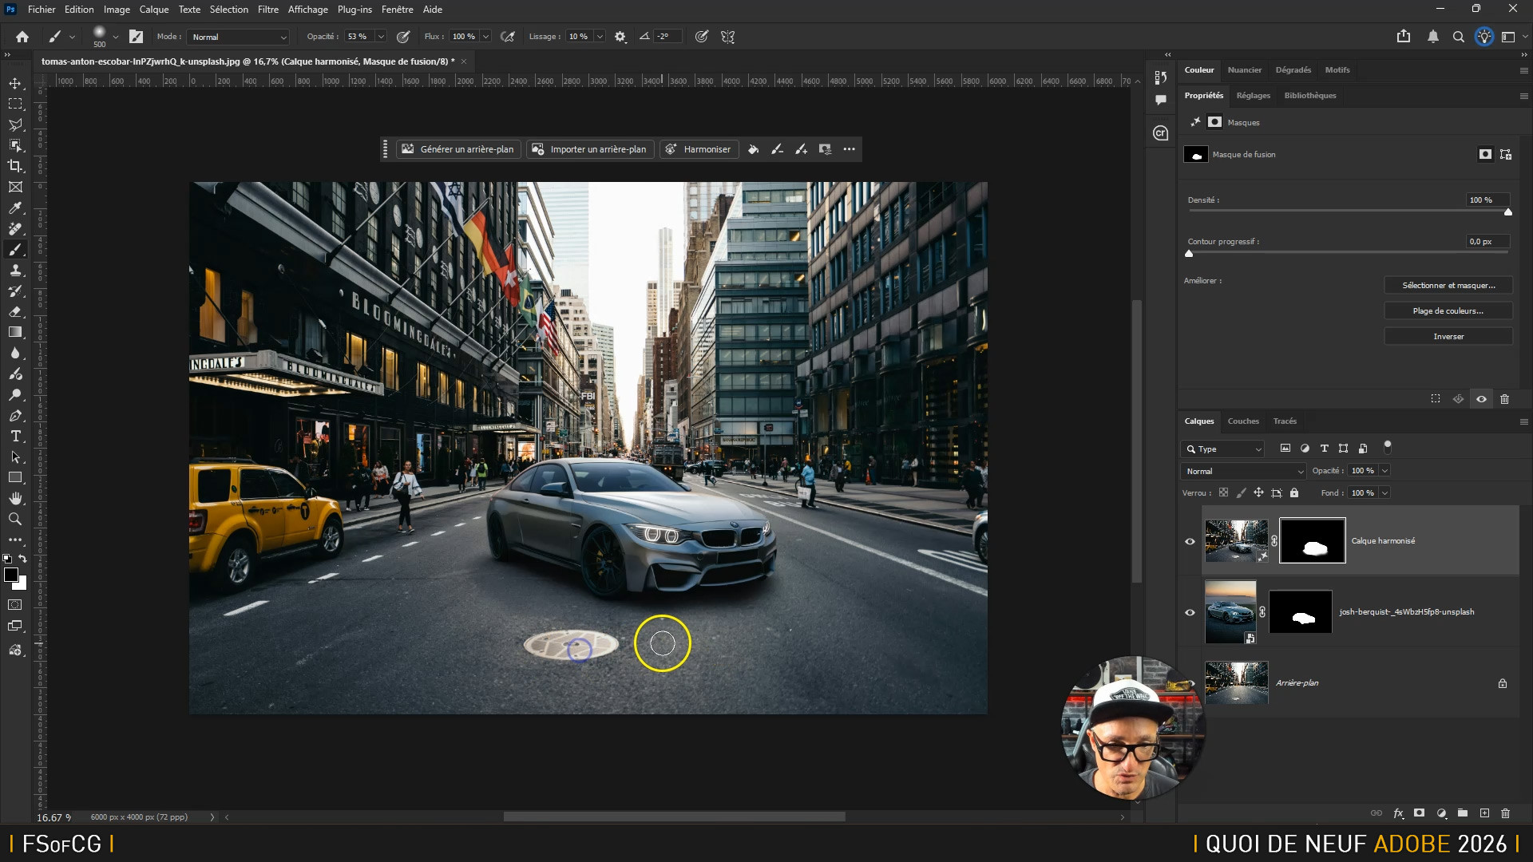Viewport: 1533px width, 862px height.
Task: Click the Inverser button
Action: click(x=1448, y=337)
